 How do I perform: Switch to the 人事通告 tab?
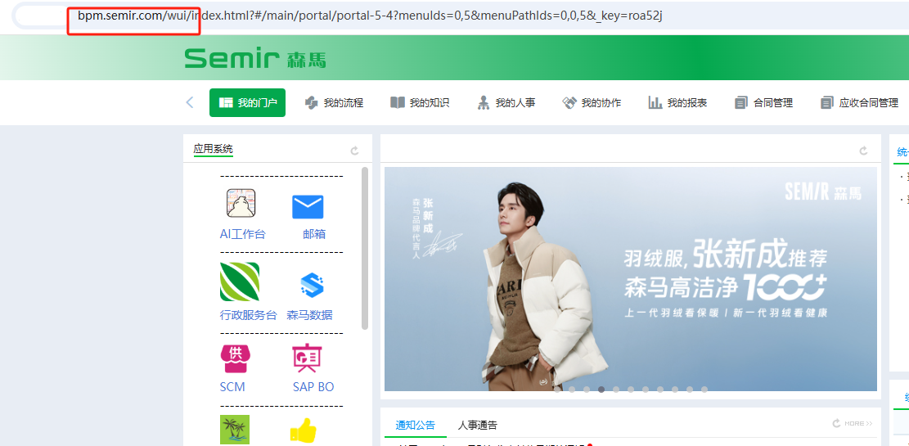pyautogui.click(x=477, y=425)
